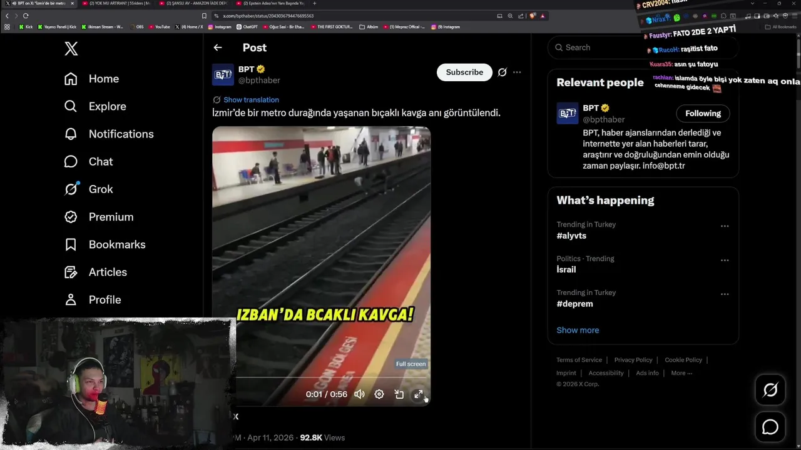Viewport: 801px width, 450px height.
Task: Click the back arrow beside Post
Action: pyautogui.click(x=218, y=47)
